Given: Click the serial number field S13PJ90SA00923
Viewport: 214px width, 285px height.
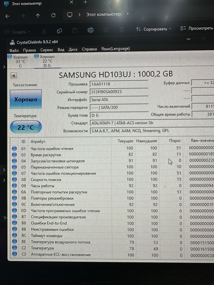Looking at the screenshot, I should pyautogui.click(x=119, y=92).
